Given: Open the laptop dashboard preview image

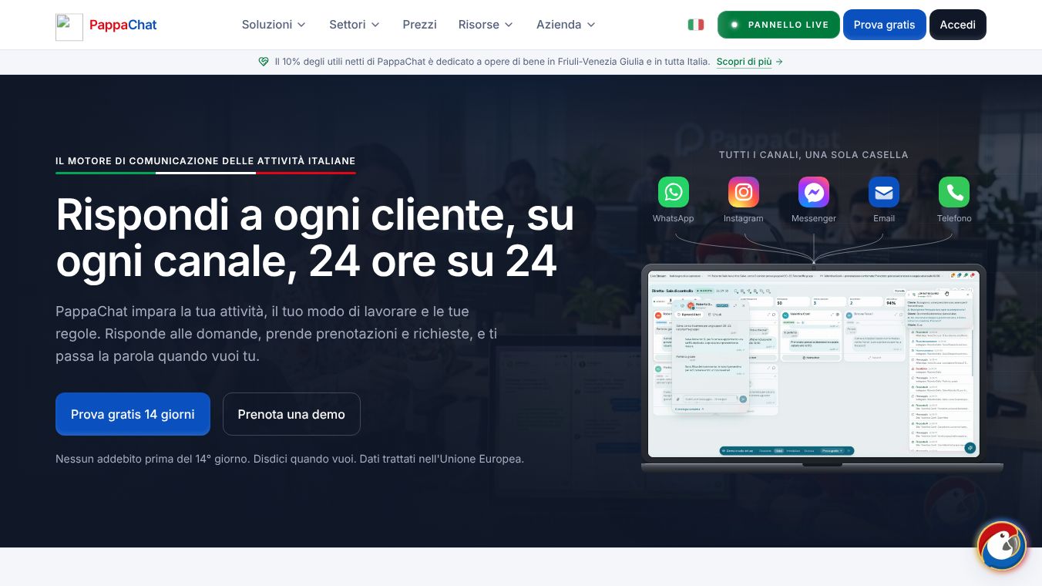Looking at the screenshot, I should 814,367.
